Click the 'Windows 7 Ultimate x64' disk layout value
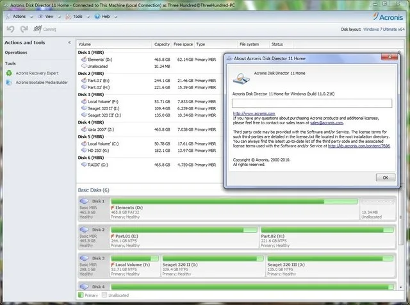410x305 pixels. click(x=384, y=29)
